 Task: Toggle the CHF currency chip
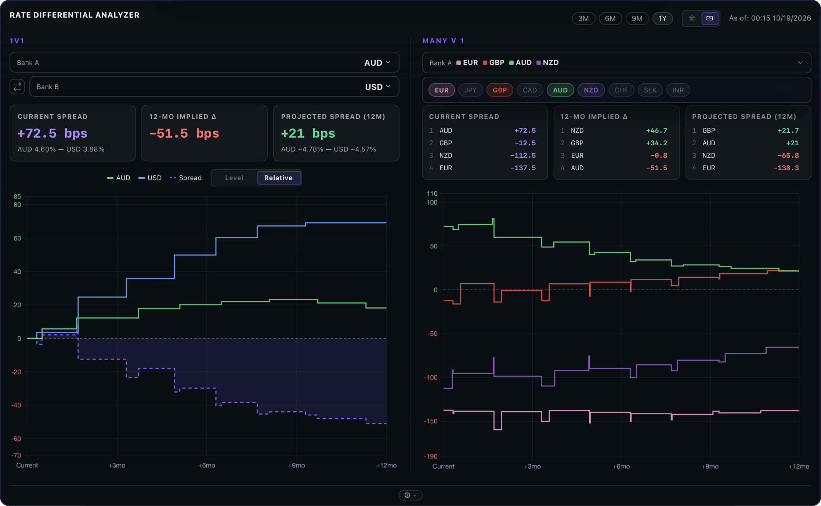pyautogui.click(x=621, y=90)
